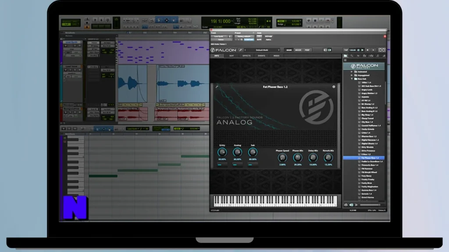This screenshot has height=252, width=449.
Task: Click the Pro Tools main counter display
Action: (x=220, y=21)
